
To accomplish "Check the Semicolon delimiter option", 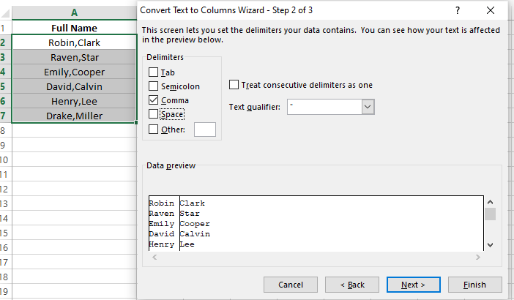I will [153, 86].
